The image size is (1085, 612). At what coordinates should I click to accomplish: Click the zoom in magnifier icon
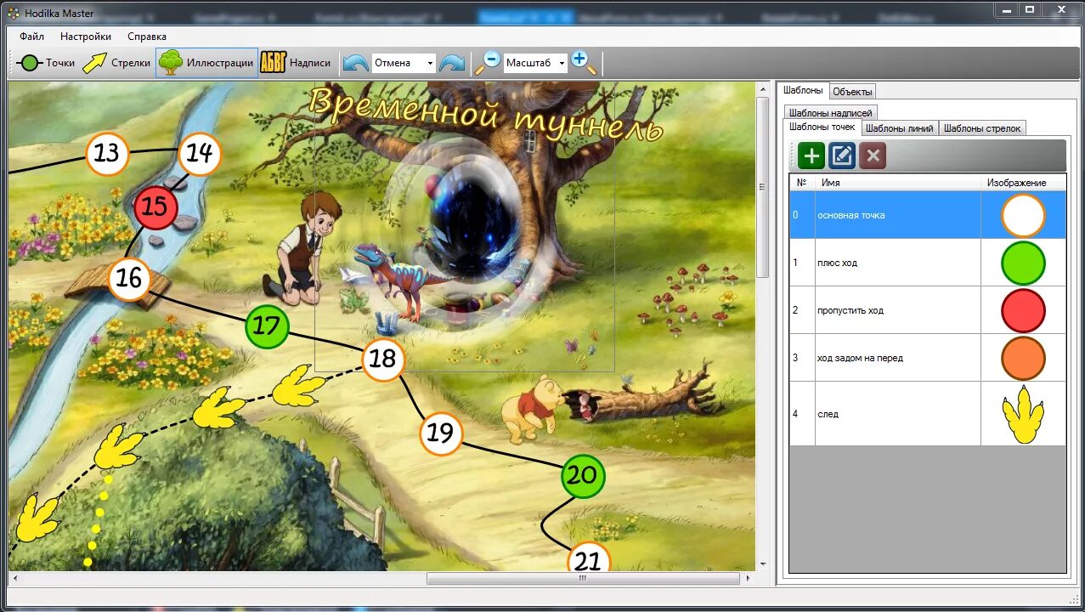point(583,62)
